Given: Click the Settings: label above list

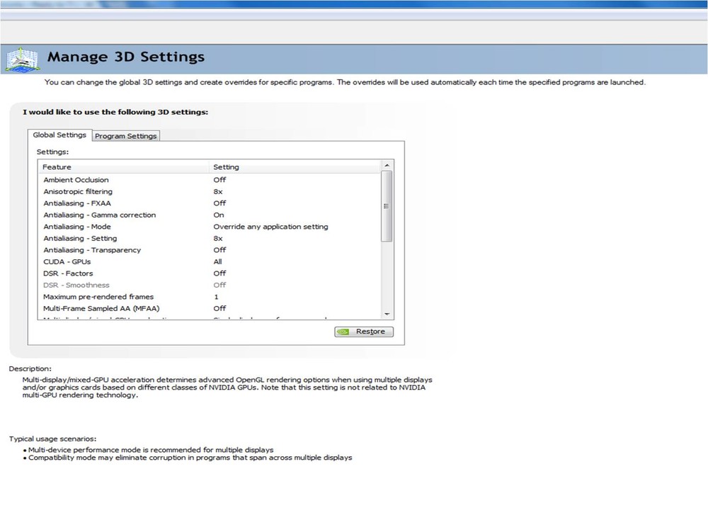Looking at the screenshot, I should (52, 152).
